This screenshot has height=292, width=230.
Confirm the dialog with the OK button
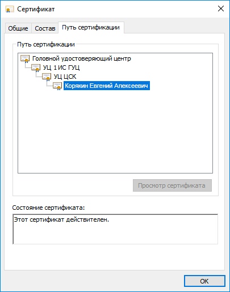point(204,281)
